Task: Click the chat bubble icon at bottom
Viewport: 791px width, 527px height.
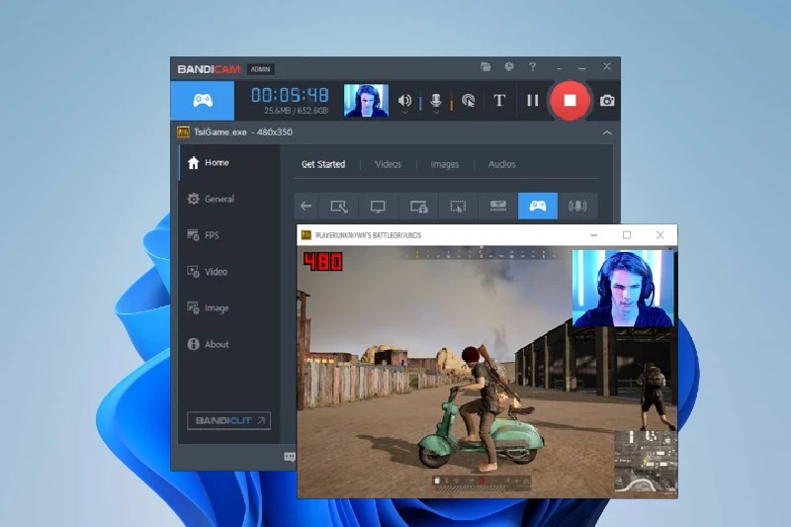Action: 290,457
